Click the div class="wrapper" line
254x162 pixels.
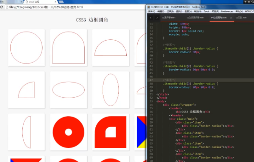(x=179, y=105)
